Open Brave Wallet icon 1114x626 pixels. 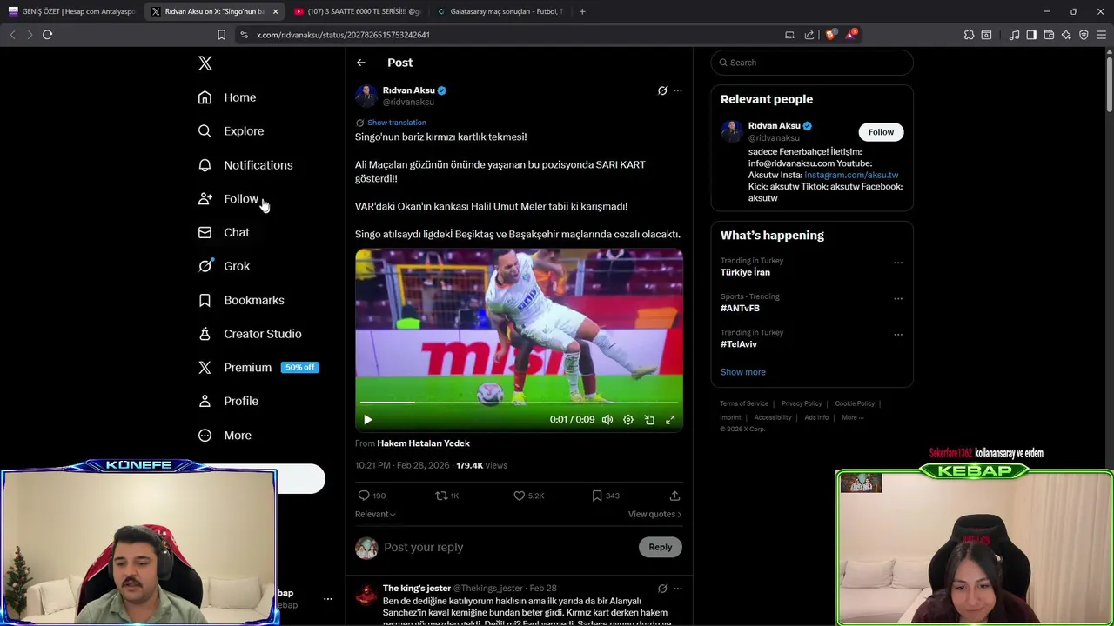click(x=1049, y=35)
